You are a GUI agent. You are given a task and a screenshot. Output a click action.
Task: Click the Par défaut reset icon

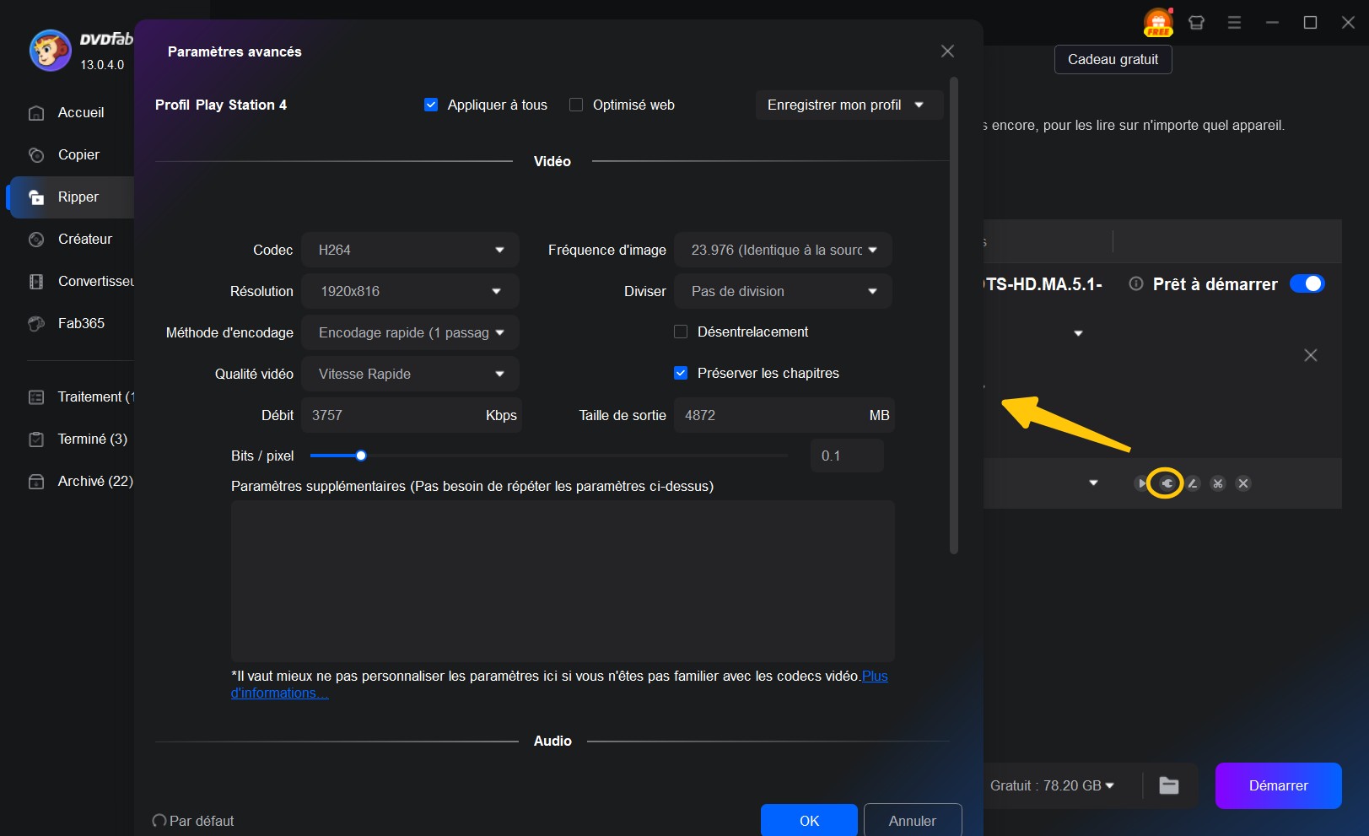coord(159,821)
